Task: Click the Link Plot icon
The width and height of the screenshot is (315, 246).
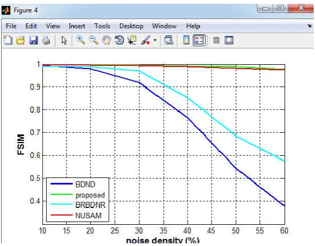Action: (x=169, y=40)
